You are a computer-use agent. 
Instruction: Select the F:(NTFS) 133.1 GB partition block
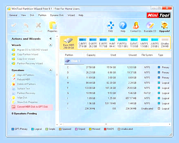pos(123,43)
